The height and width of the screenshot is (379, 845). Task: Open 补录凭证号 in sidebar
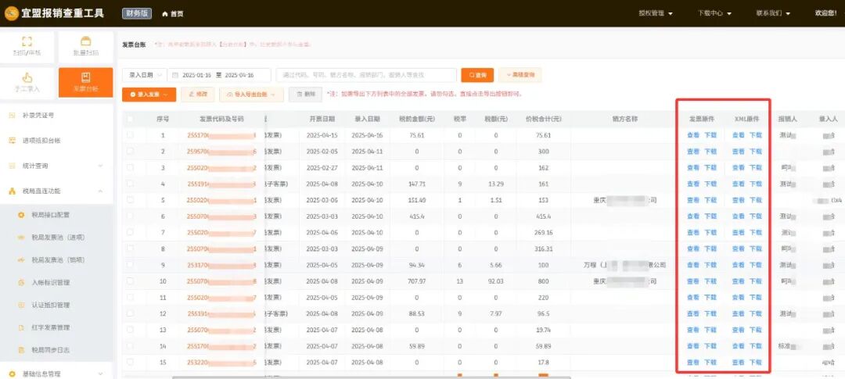click(38, 115)
